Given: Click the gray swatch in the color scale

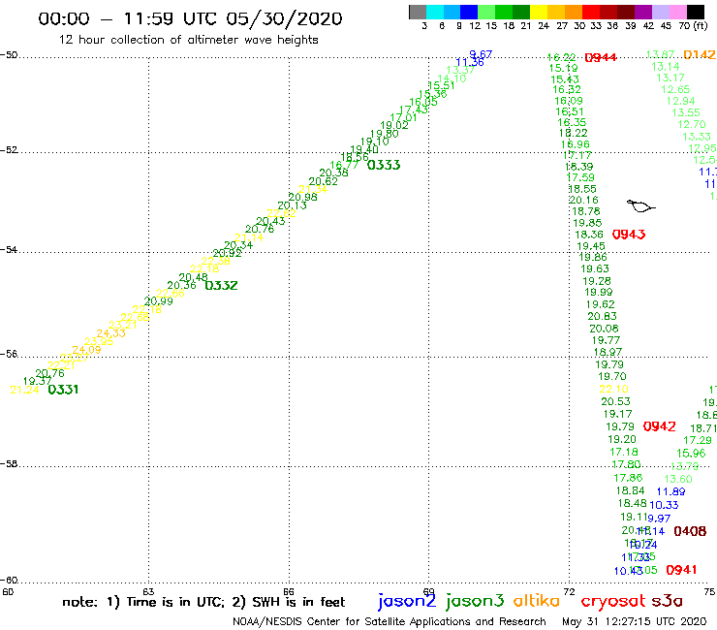Looking at the screenshot, I should pyautogui.click(x=418, y=12).
